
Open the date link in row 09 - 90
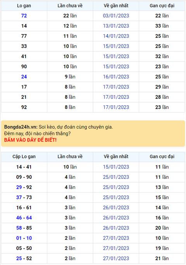click(x=116, y=177)
